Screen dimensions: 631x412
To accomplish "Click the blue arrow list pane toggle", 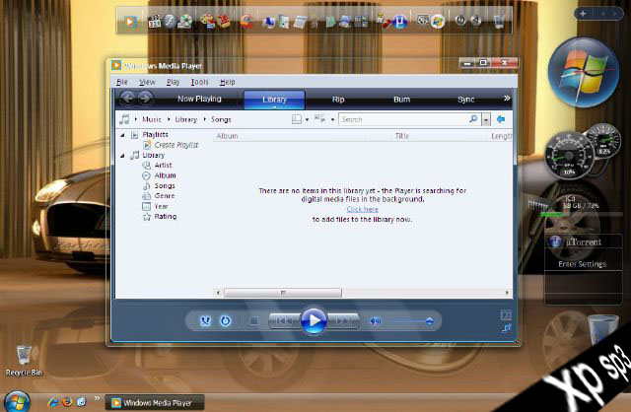I will click(x=501, y=119).
